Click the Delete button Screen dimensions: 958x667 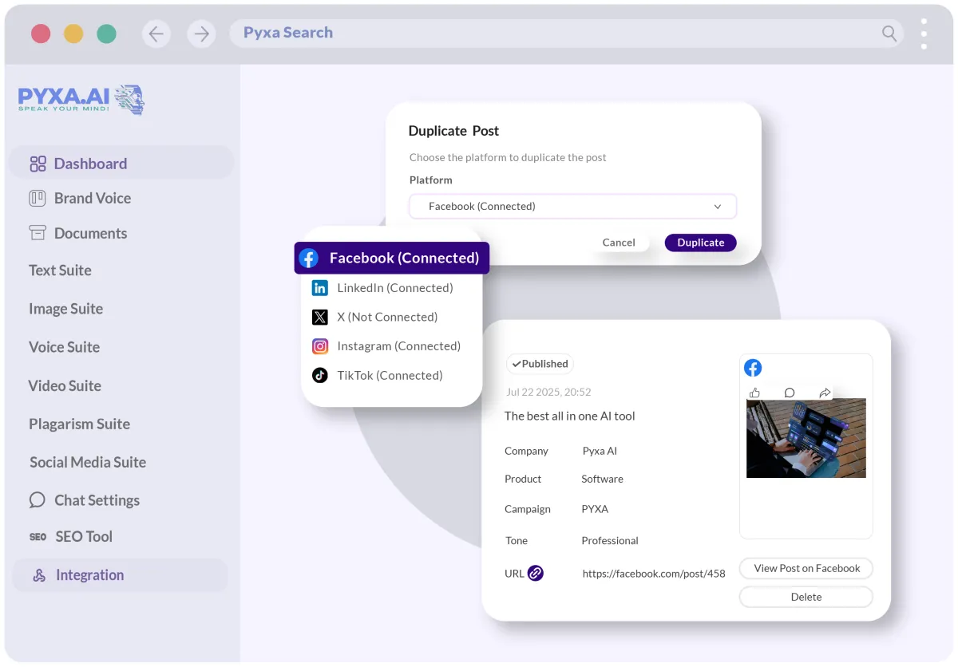click(806, 597)
